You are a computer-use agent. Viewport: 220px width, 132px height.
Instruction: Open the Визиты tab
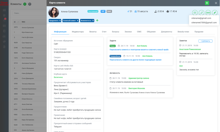[93, 32]
